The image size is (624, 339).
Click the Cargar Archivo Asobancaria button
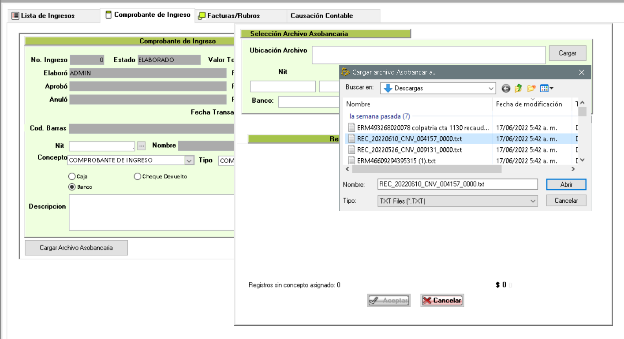coord(76,248)
